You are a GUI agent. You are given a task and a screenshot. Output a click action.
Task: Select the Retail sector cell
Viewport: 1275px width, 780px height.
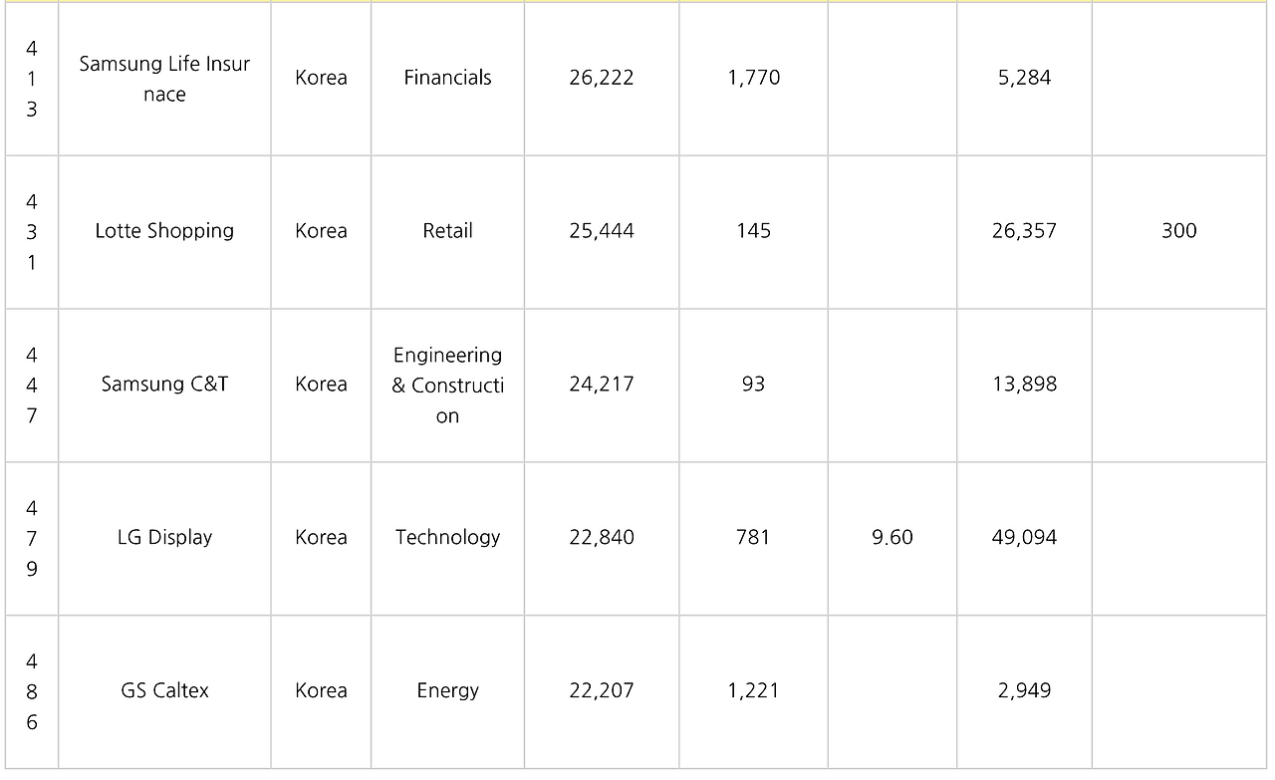pos(447,231)
